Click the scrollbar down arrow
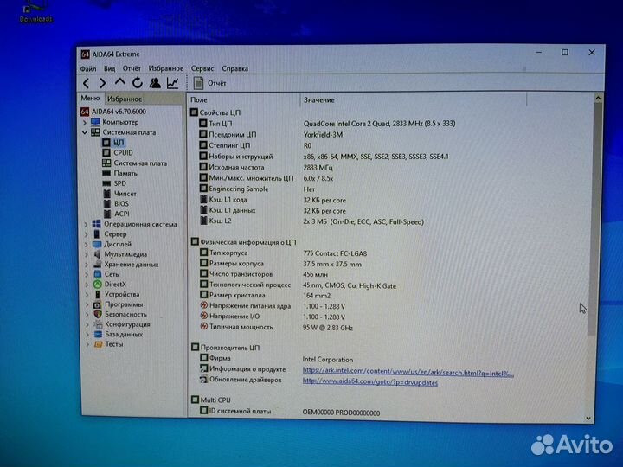Viewport: 623px width, 467px height. point(588,419)
